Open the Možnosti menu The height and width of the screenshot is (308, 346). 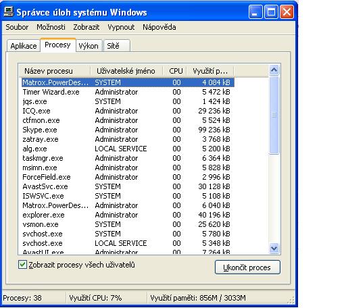tap(51, 27)
